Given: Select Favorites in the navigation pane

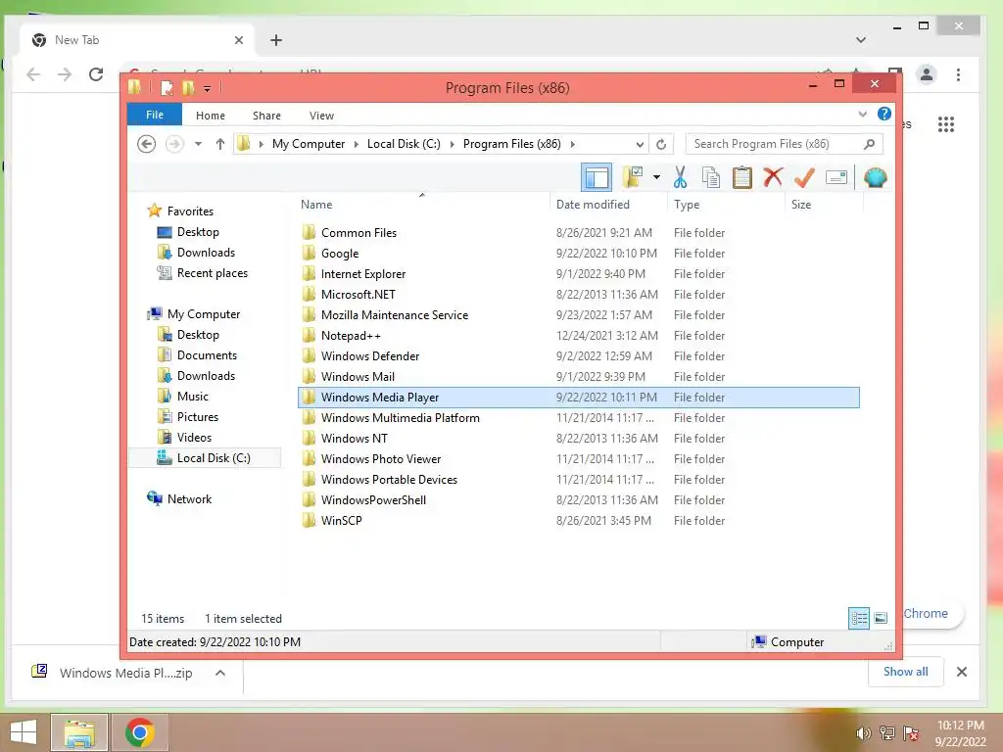Looking at the screenshot, I should tap(190, 211).
